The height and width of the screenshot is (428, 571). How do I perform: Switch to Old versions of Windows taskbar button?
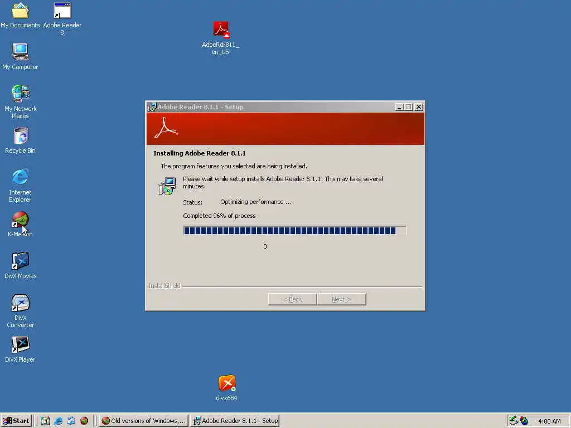point(144,421)
